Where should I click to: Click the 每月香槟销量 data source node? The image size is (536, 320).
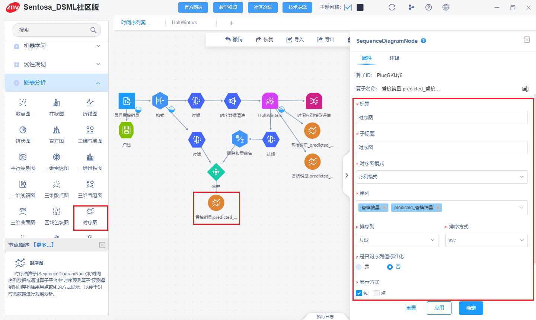click(x=127, y=101)
